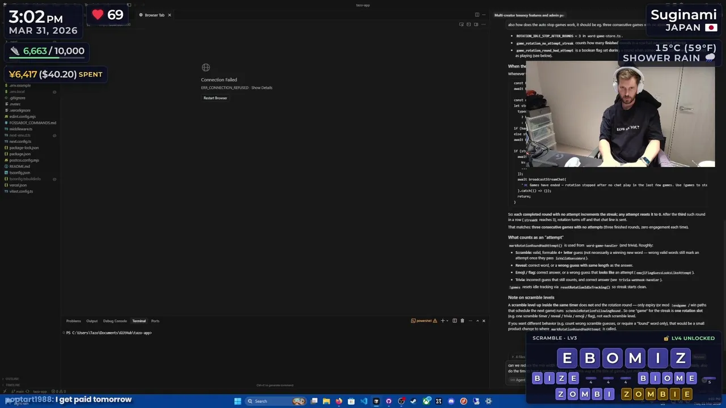Open Microsoft Store from the taskbar
726x408 pixels.
[x=351, y=401]
